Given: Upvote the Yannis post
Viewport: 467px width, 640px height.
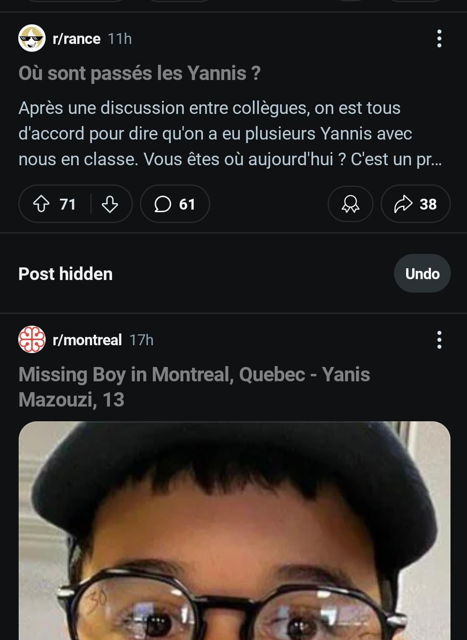Looking at the screenshot, I should (x=42, y=204).
